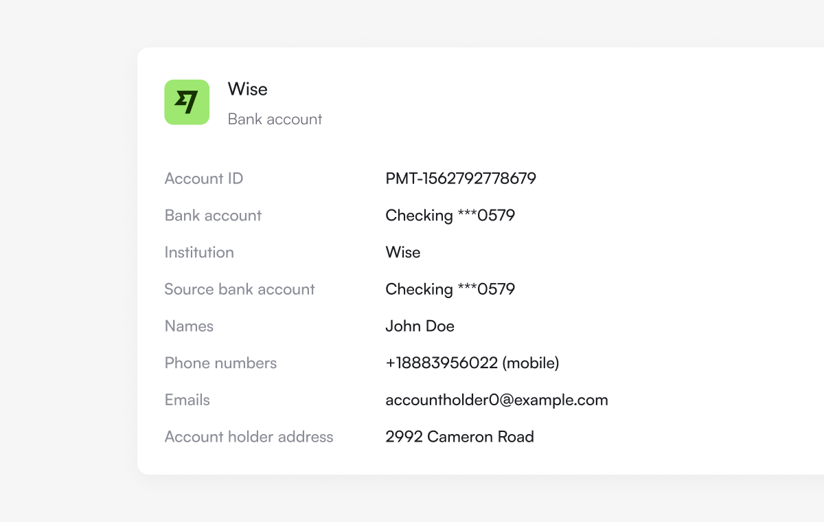Click the Account holder address label
Image resolution: width=824 pixels, height=522 pixels.
pyautogui.click(x=249, y=437)
